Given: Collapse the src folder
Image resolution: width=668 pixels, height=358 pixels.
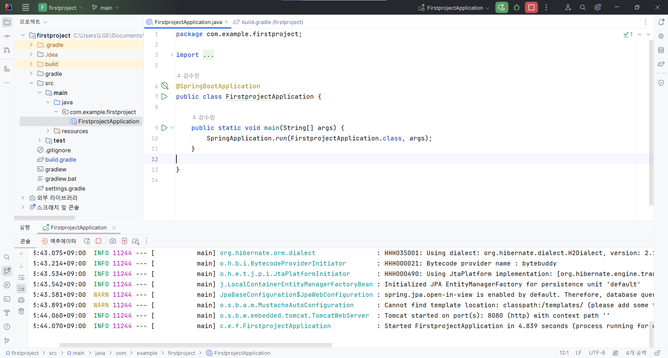Looking at the screenshot, I should pos(31,83).
